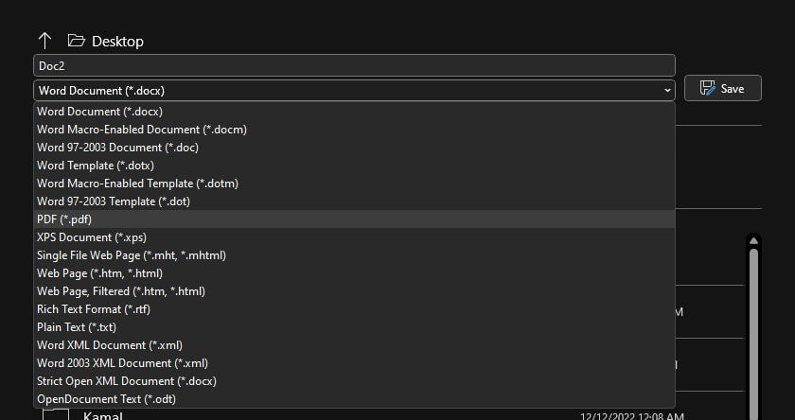
Task: Click the up arrow to go up one folder
Action: [44, 41]
